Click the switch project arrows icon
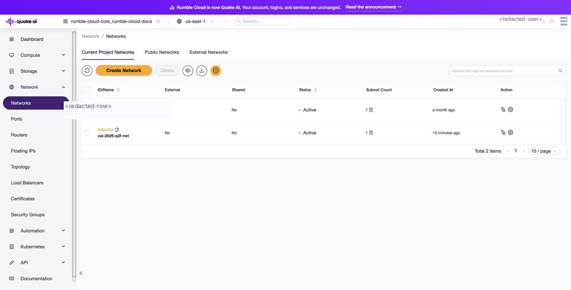 (x=158, y=21)
